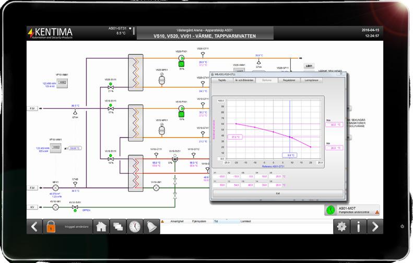Edit the Max temperature field

point(334,124)
